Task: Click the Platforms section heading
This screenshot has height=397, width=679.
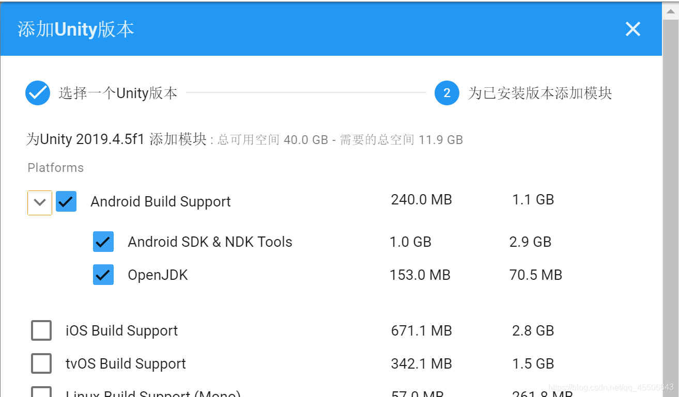Action: click(55, 168)
